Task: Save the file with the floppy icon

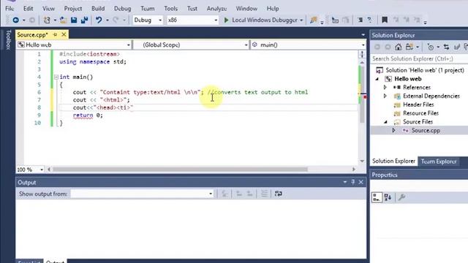Action: click(74, 20)
